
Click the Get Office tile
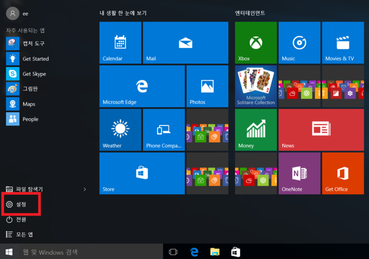tap(343, 173)
